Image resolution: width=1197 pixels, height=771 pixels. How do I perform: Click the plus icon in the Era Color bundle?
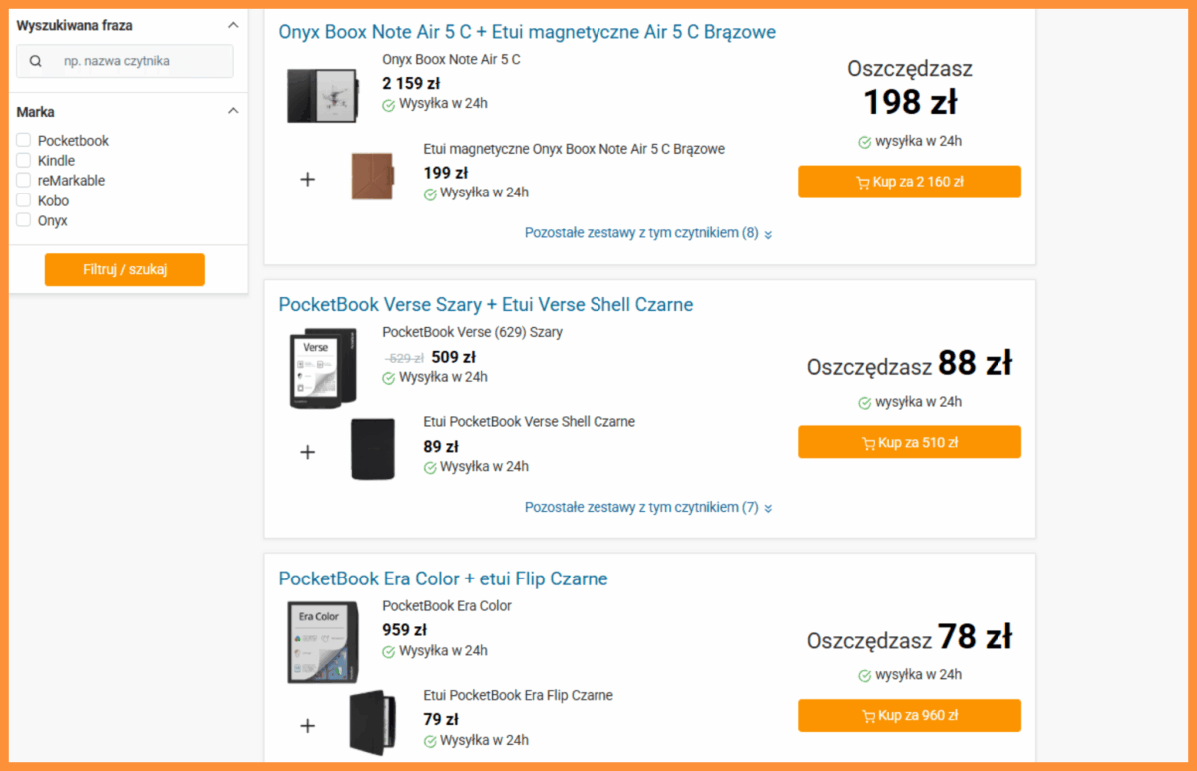pyautogui.click(x=307, y=725)
